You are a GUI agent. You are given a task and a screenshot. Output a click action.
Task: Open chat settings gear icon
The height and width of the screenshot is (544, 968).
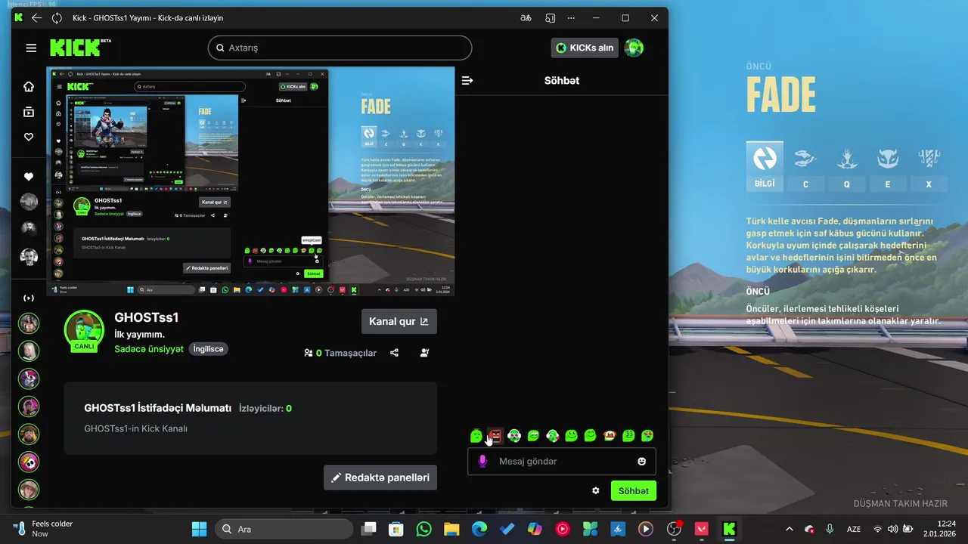pyautogui.click(x=595, y=490)
